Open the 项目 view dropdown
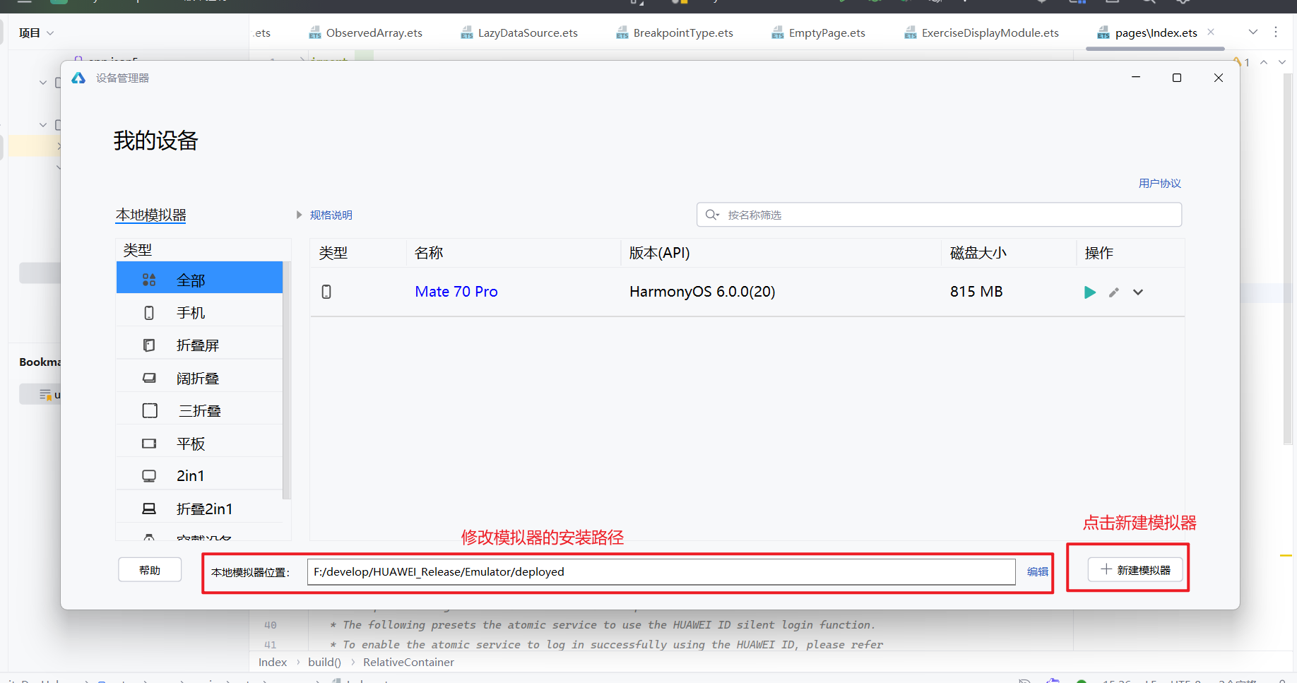 point(36,32)
